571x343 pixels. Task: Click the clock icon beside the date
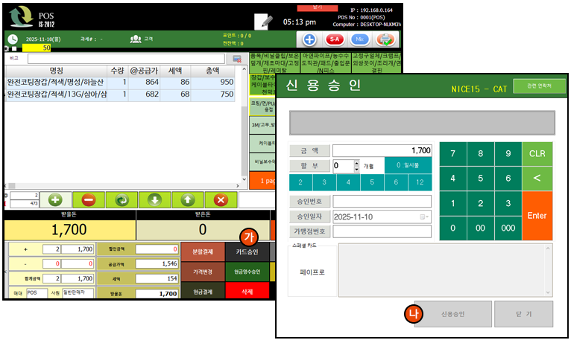(x=13, y=39)
